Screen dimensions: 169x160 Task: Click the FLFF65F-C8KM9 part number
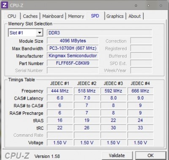tap(73, 63)
